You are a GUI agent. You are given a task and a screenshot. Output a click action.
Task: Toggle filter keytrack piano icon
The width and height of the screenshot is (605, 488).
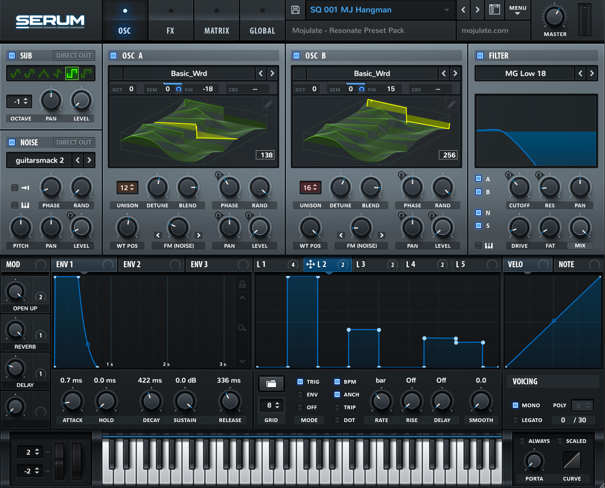coord(489,246)
